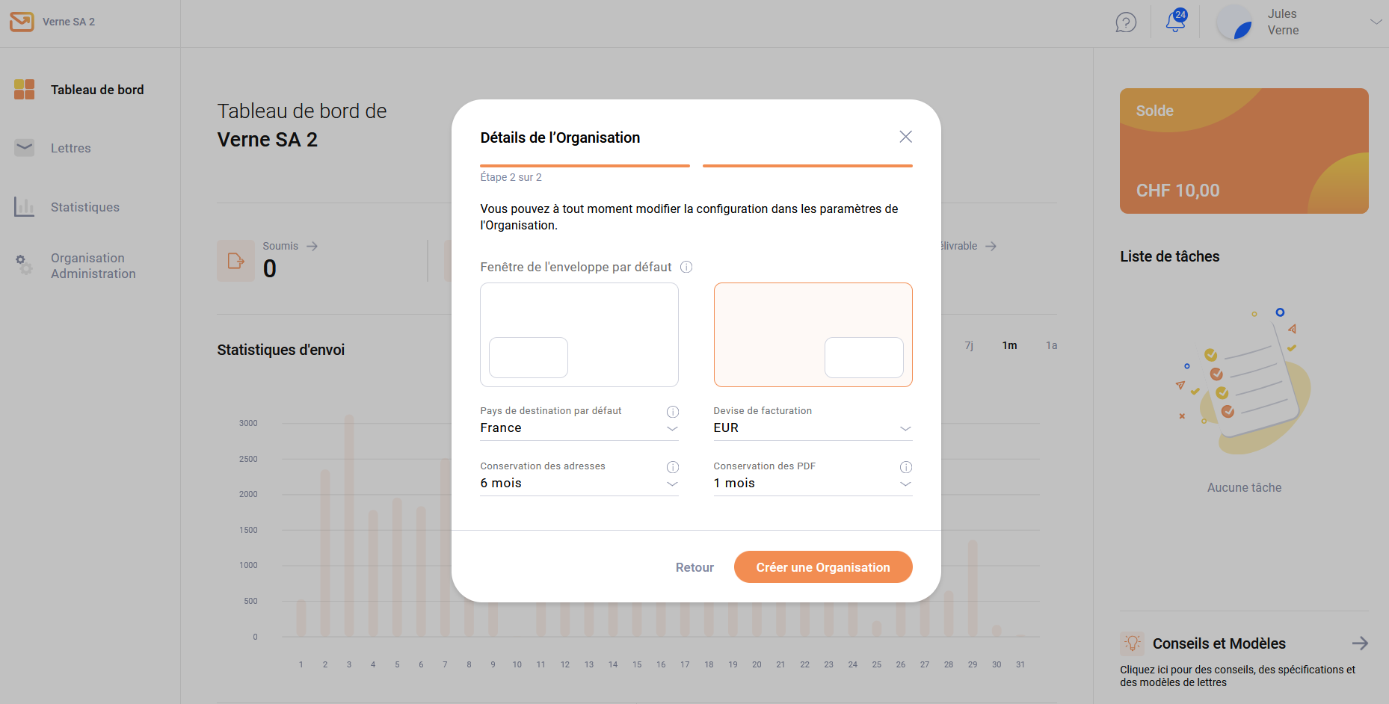Open the Conservation des PDF dropdown
This screenshot has height=704, width=1389.
click(813, 484)
